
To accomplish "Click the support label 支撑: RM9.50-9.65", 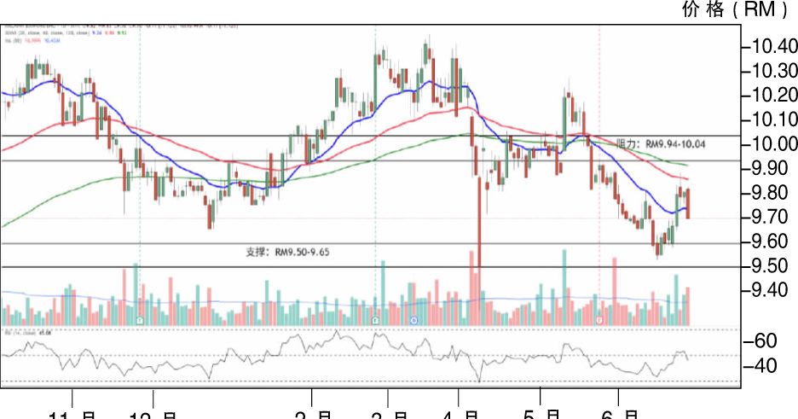I will 287,252.
